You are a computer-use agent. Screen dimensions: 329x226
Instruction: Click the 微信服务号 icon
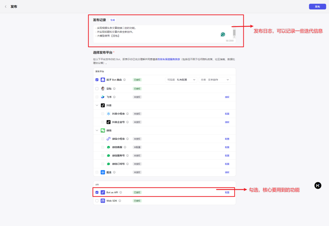coord(108,156)
